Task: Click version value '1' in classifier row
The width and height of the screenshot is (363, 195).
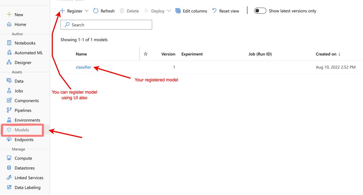Action: (x=174, y=67)
